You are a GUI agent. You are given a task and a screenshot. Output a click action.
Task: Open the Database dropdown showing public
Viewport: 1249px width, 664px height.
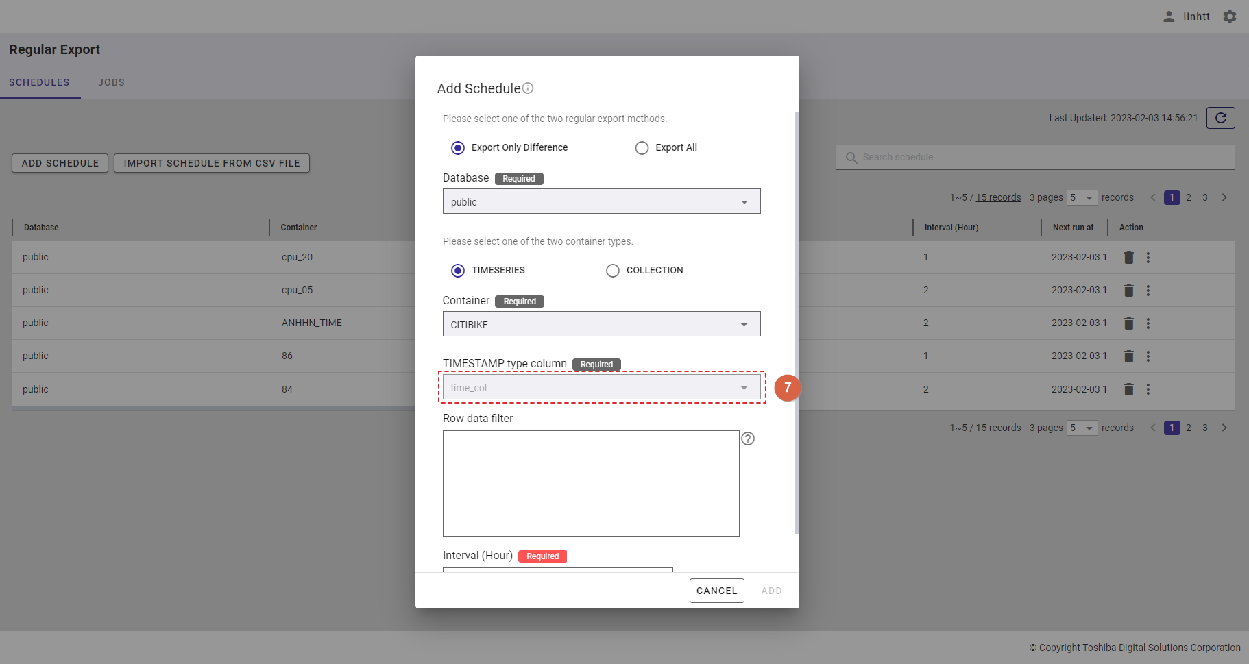coord(602,201)
